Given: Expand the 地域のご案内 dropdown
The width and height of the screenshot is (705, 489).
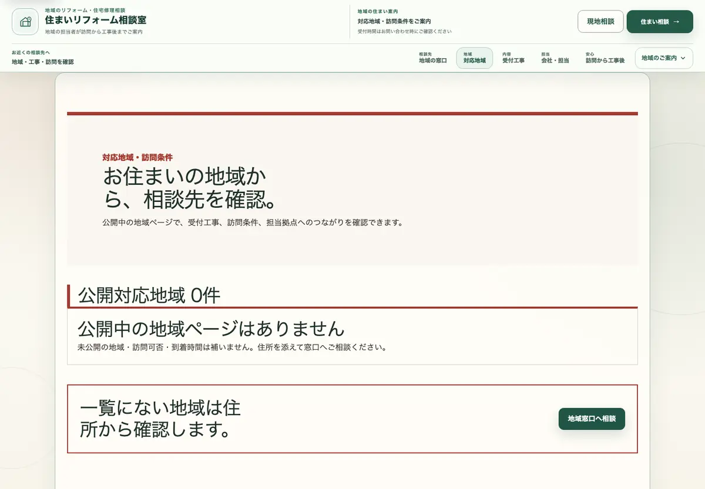Looking at the screenshot, I should pyautogui.click(x=664, y=58).
